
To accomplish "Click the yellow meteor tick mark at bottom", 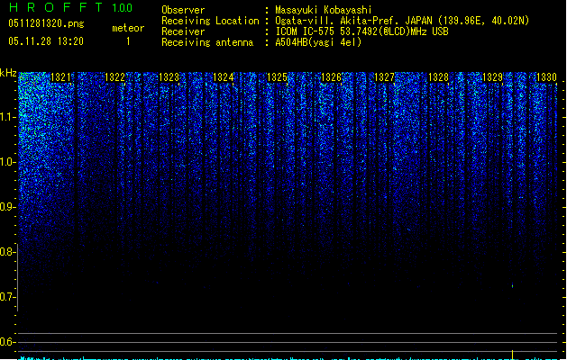I will [x=512, y=354].
